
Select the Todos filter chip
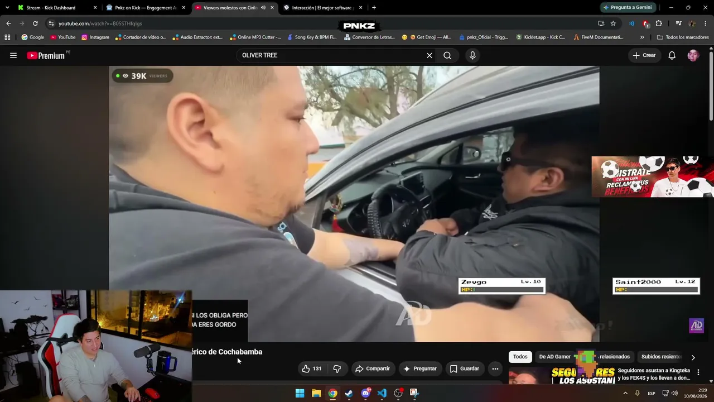(520, 357)
